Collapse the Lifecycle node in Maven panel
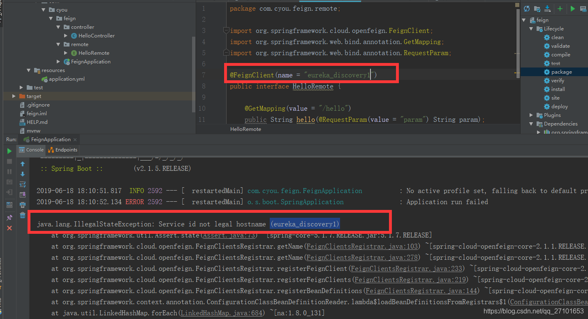 pos(531,29)
